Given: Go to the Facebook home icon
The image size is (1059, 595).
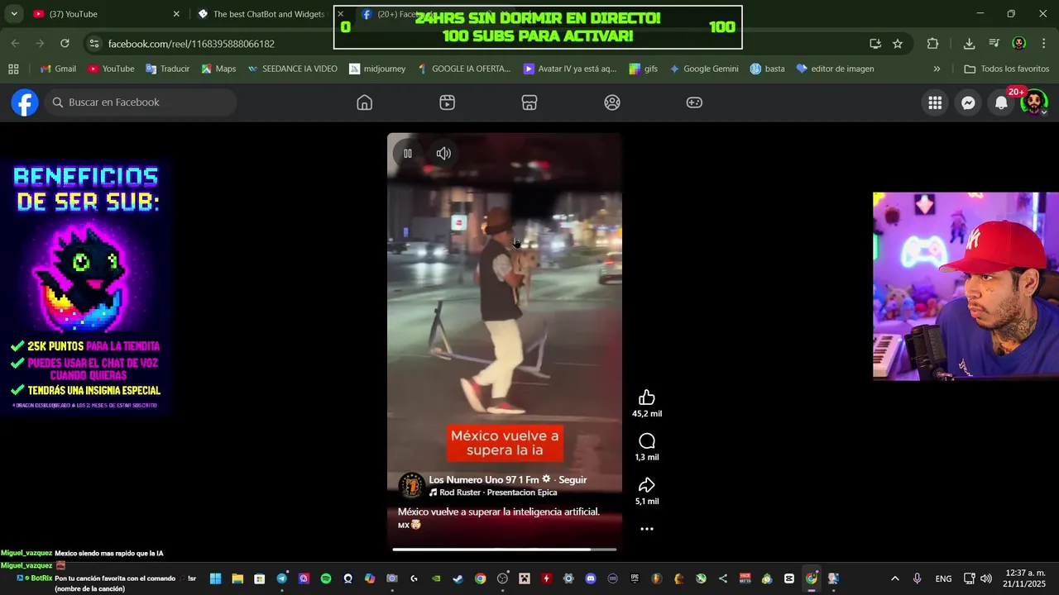Looking at the screenshot, I should [x=364, y=102].
